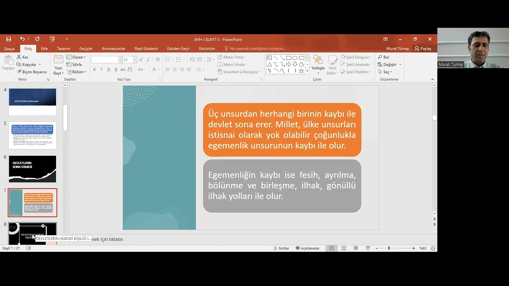Click the numbered list icon
509x286 pixels.
(x=179, y=60)
